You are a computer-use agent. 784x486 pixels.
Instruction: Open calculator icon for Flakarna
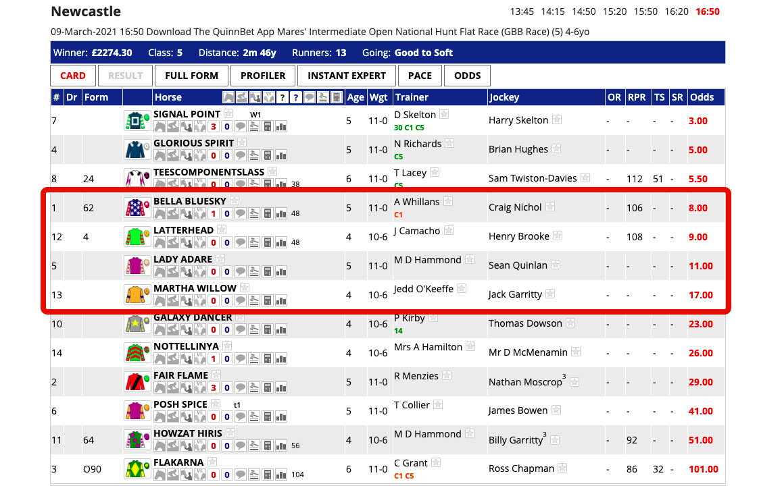click(x=268, y=475)
